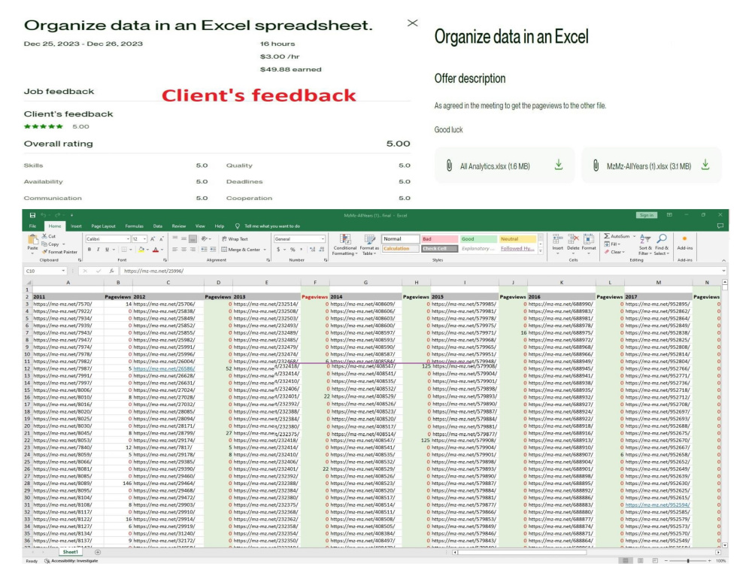752x564 pixels.
Task: Decrease font size with smaller A icon
Action: (x=162, y=239)
